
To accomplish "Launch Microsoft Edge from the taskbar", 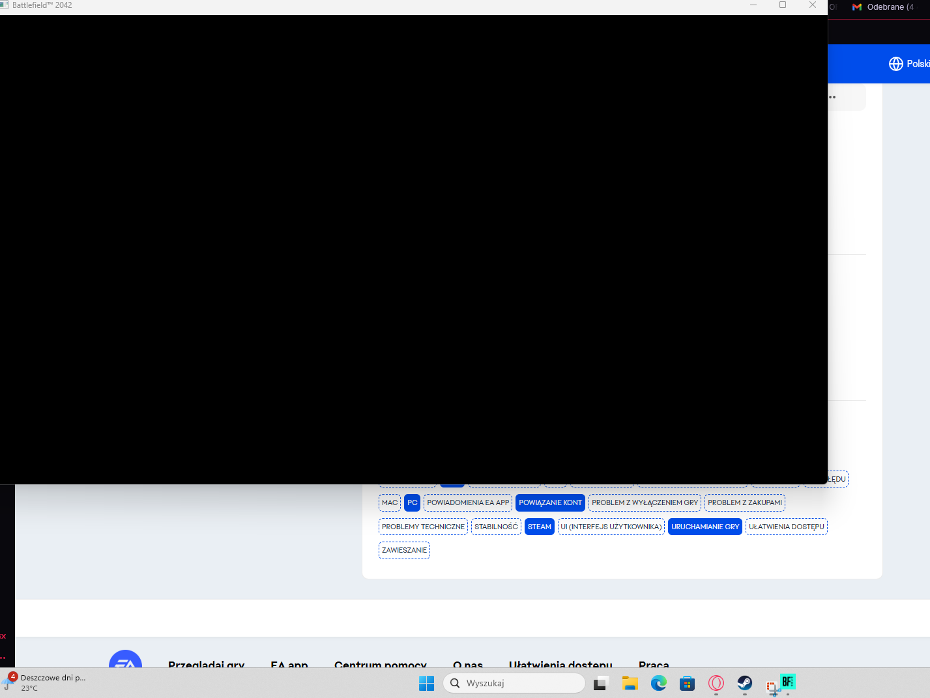I will [658, 683].
